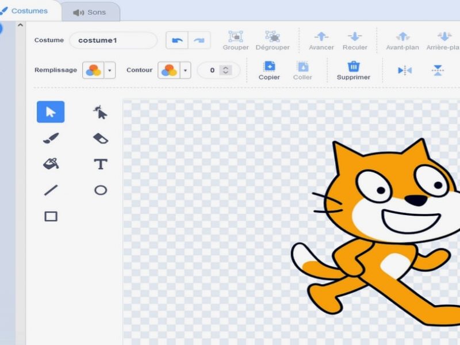460x345 pixels.
Task: Click Coller to paste
Action: [302, 71]
